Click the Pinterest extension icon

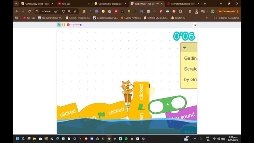click(x=161, y=11)
